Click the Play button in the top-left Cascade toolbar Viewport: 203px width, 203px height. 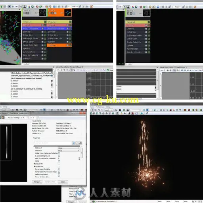(9, 6)
